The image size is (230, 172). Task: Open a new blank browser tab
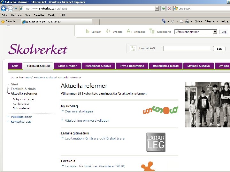96,22
